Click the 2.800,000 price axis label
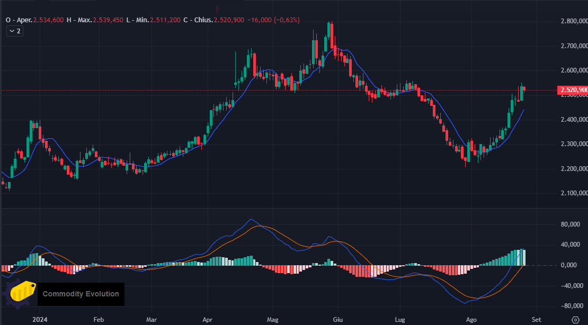 coord(574,21)
